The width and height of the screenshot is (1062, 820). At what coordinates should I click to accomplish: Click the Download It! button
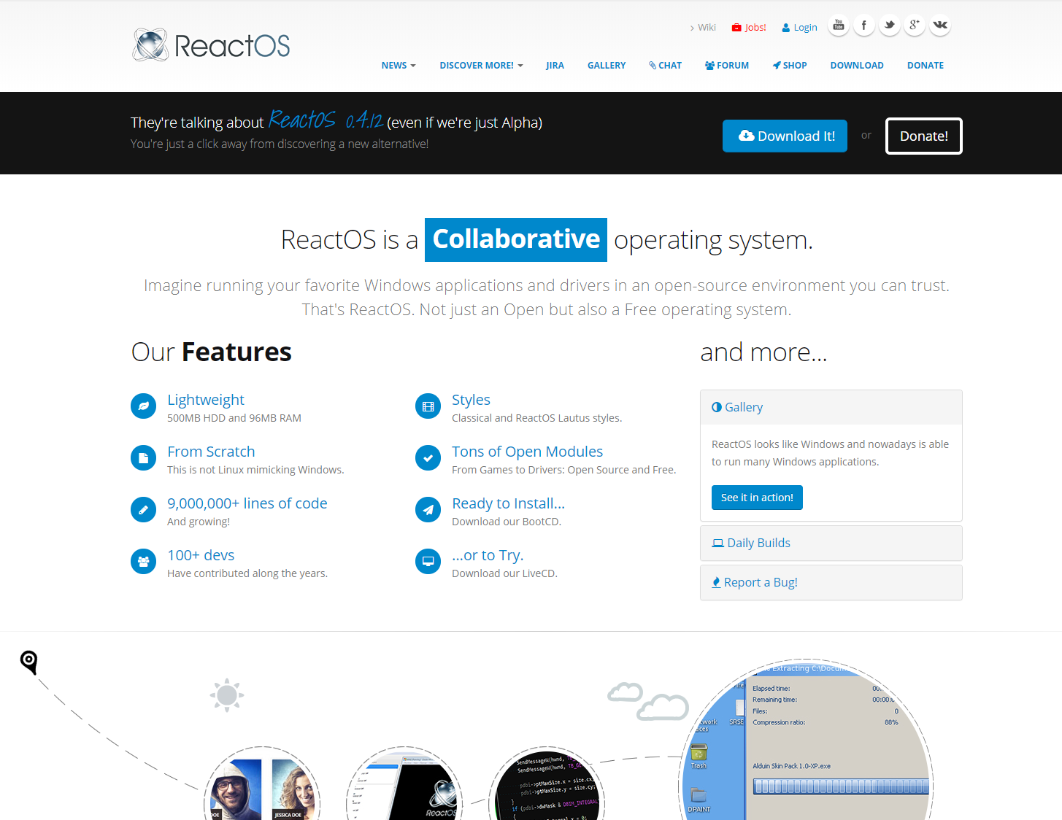click(x=785, y=136)
